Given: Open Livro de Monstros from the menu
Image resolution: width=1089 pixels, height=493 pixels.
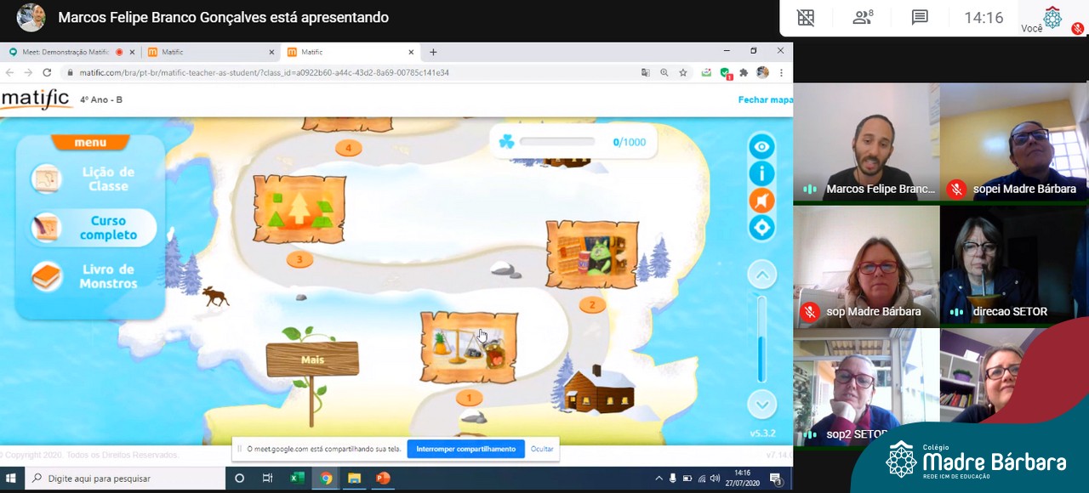Looking at the screenshot, I should point(89,276).
